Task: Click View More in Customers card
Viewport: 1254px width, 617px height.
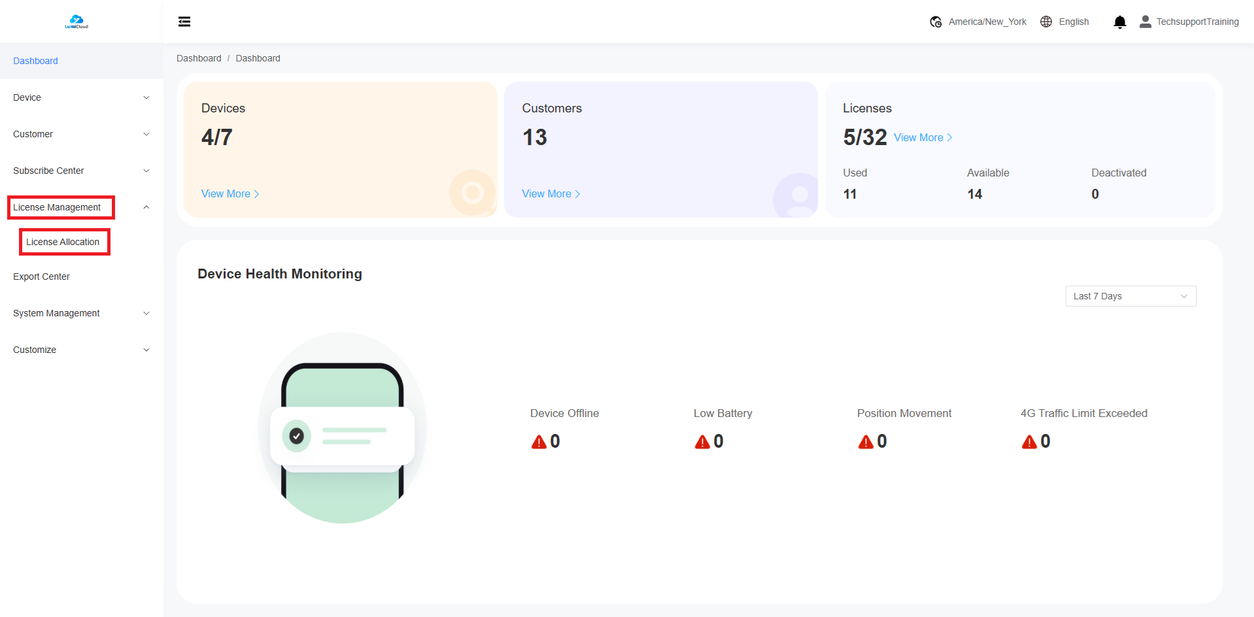Action: (551, 194)
